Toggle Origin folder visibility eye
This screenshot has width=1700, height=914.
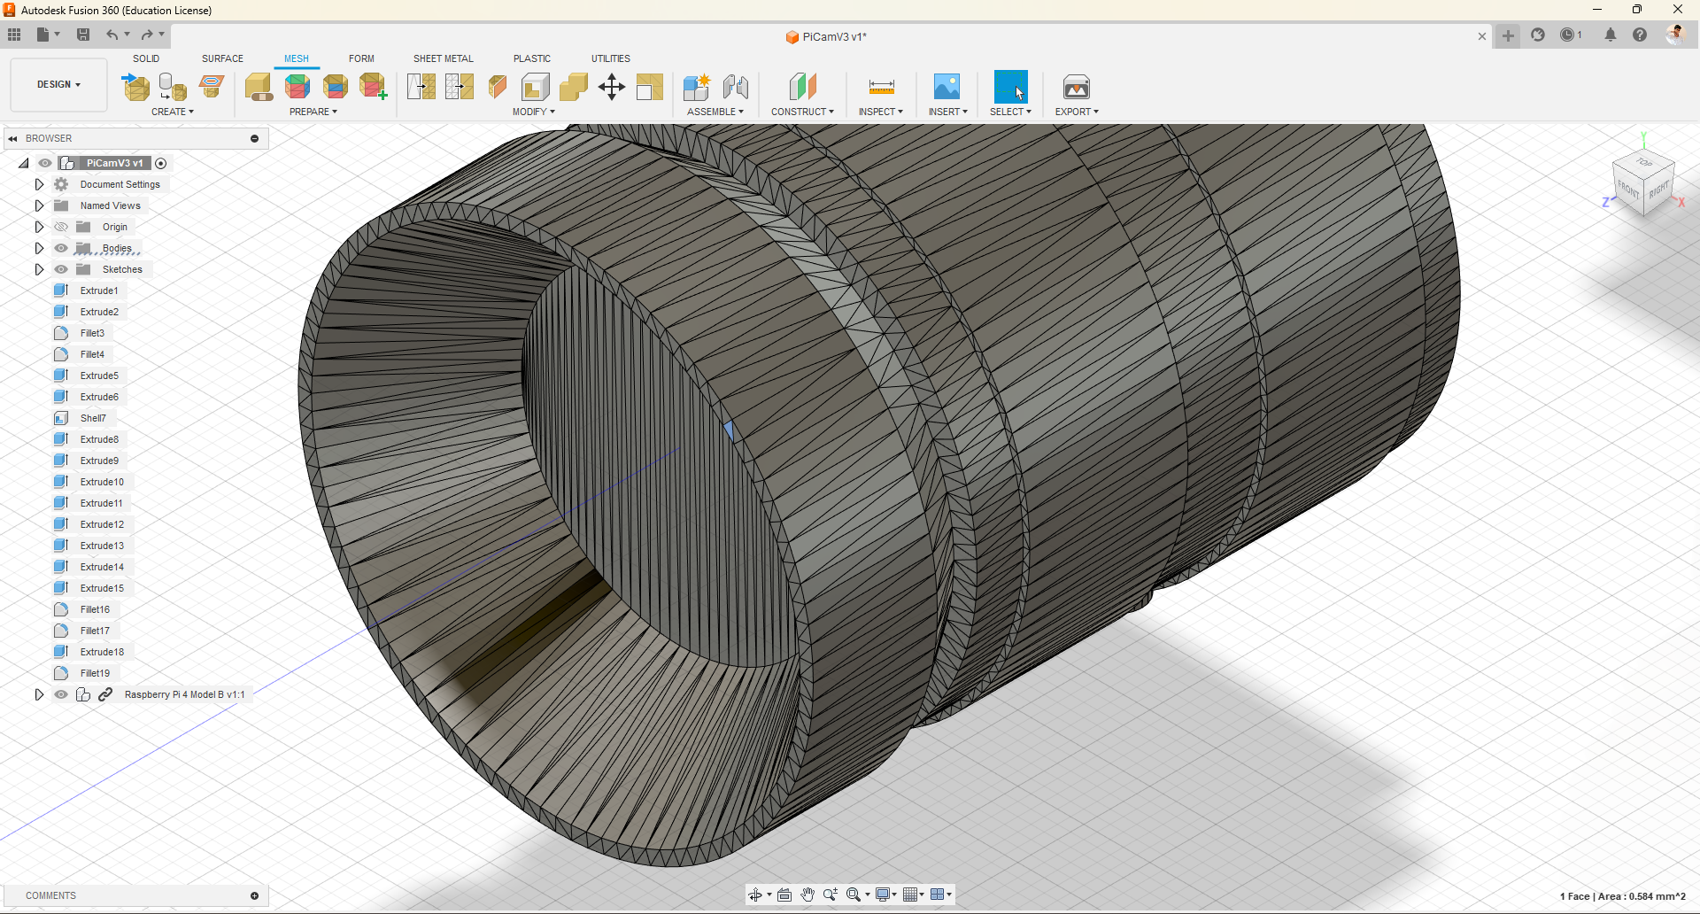coord(61,227)
